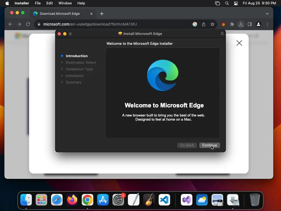This screenshot has width=281, height=211.
Task: Open a new browser tab
Action: point(102,14)
